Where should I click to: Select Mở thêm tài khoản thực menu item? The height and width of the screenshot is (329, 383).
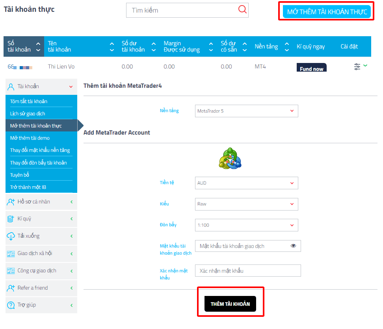click(41, 126)
